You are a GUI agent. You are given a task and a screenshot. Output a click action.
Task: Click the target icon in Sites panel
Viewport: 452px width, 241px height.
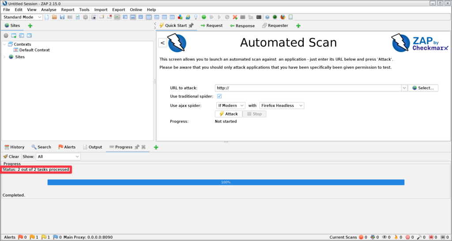pos(6,36)
